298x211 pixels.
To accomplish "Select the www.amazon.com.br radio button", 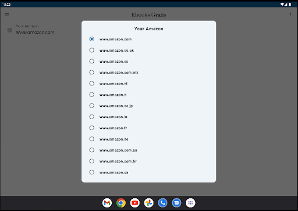I will click(91, 161).
